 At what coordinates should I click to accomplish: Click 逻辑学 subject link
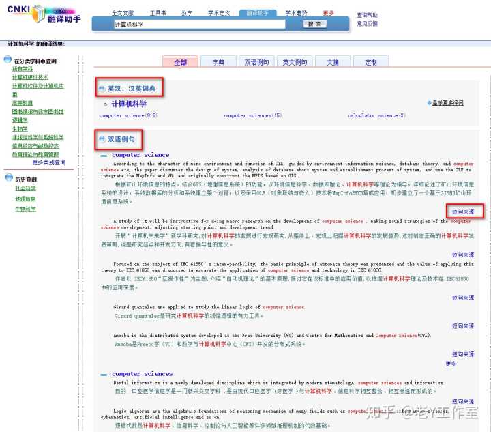coord(20,120)
